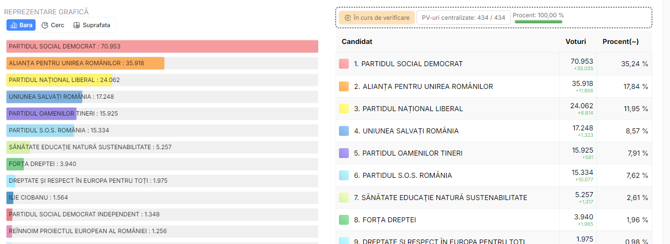Click the În curs de verificare button
670x244 pixels.
377,18
